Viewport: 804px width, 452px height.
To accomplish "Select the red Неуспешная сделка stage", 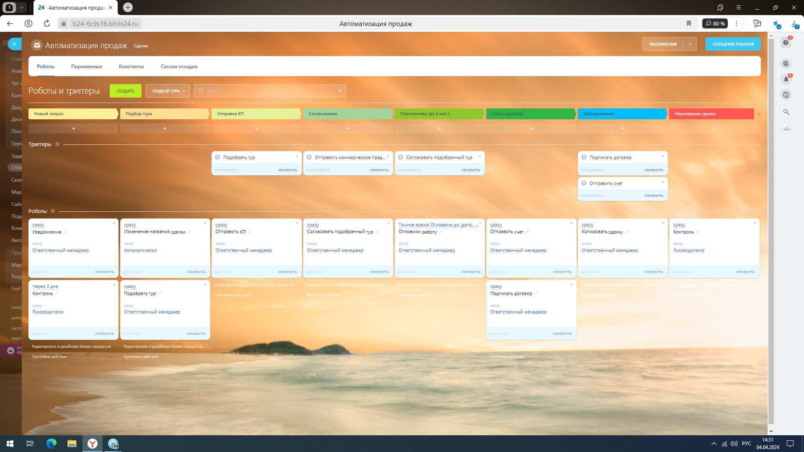I will [711, 114].
